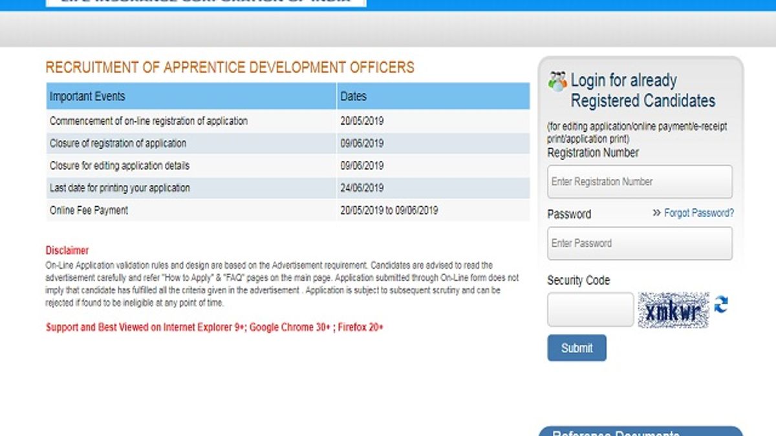Select Last date for printing your application
The height and width of the screenshot is (436, 776).
pos(288,188)
